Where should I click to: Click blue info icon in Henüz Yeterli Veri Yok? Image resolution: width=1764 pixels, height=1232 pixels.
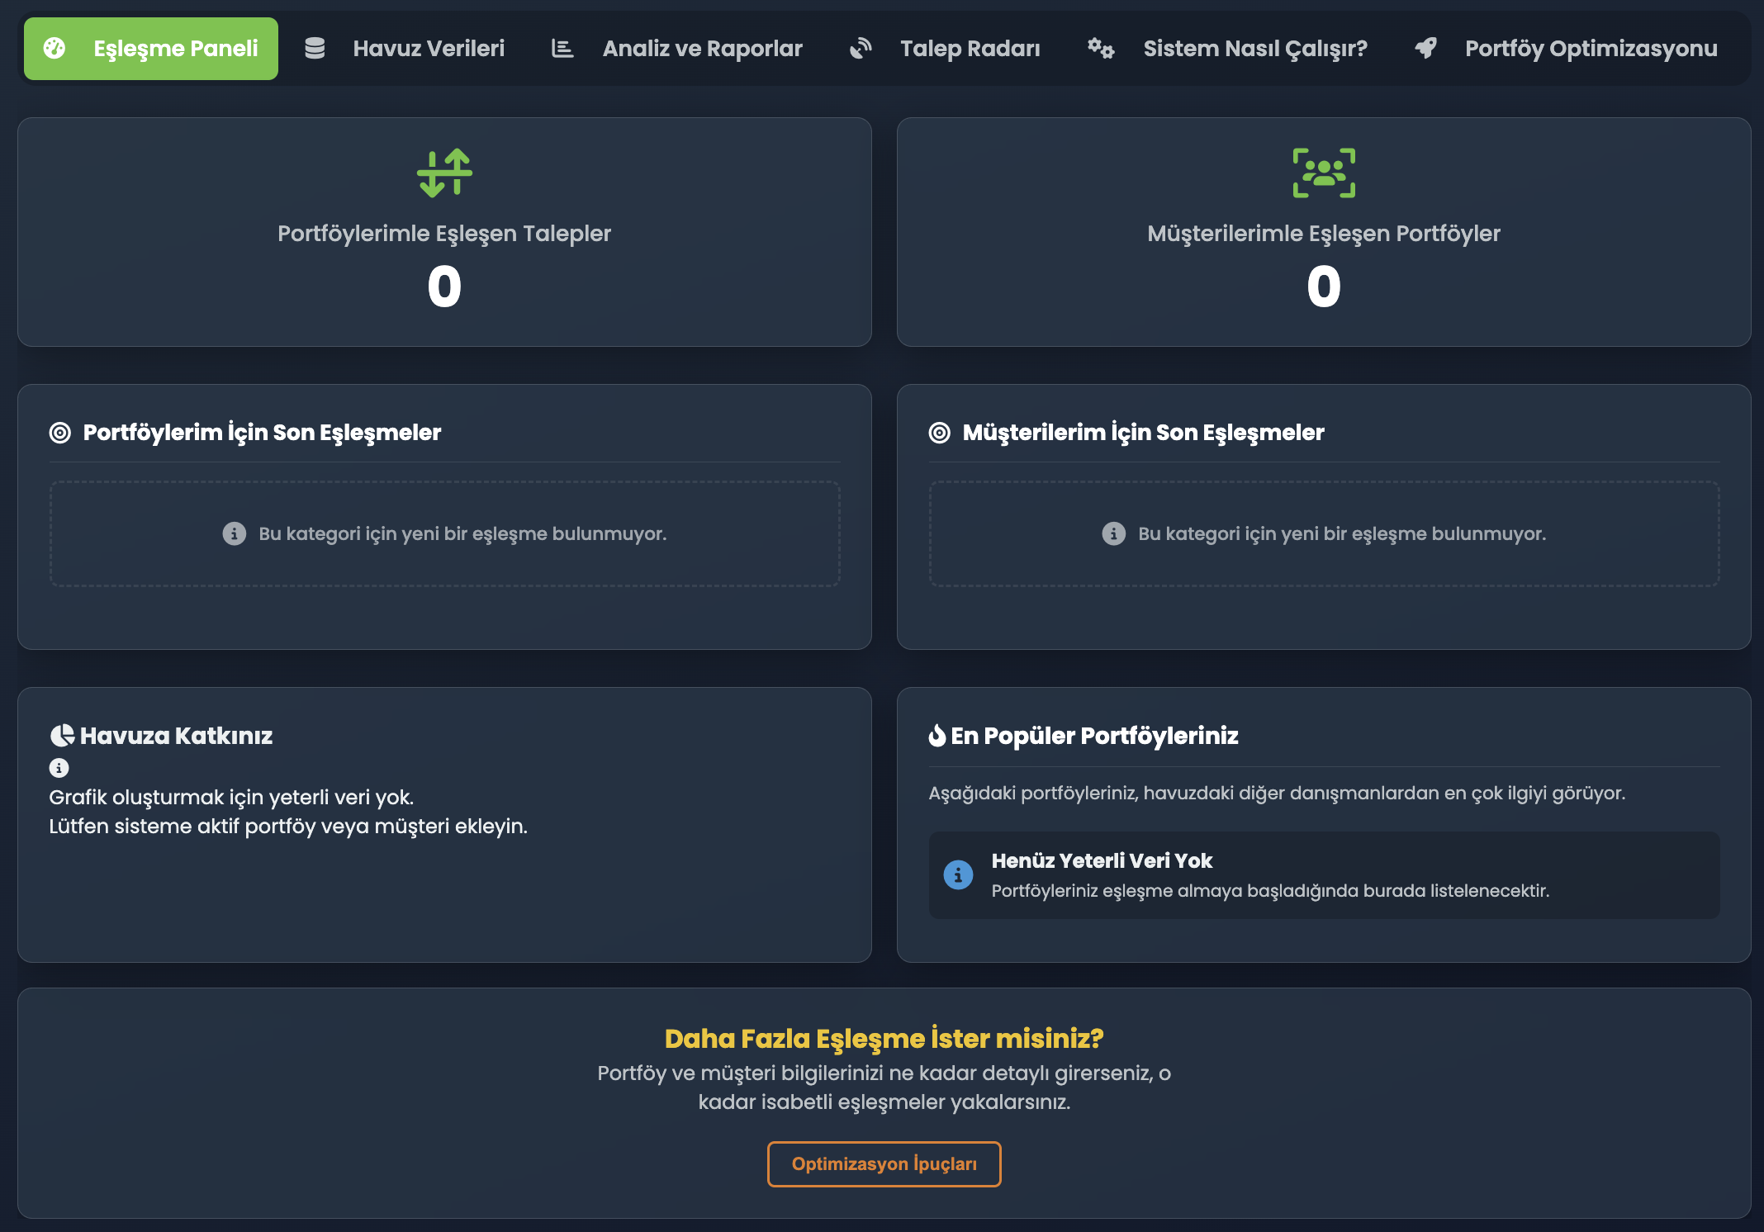tap(958, 875)
